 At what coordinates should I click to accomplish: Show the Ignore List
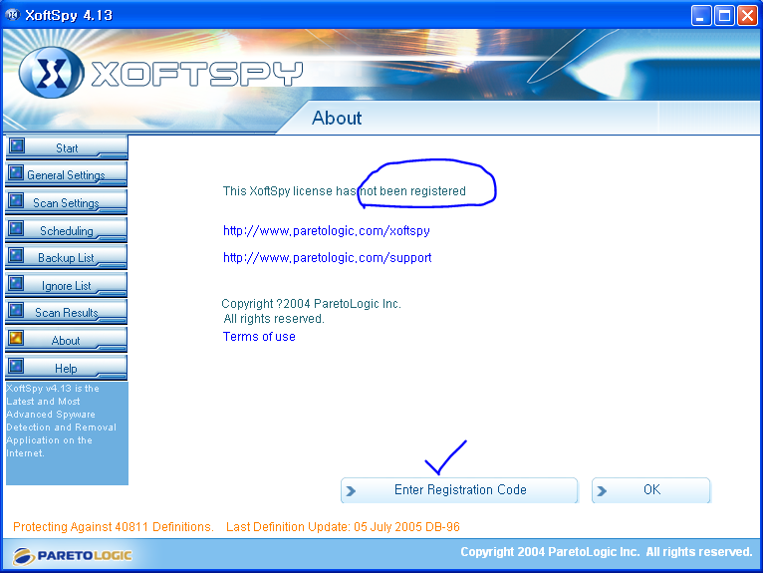point(66,285)
